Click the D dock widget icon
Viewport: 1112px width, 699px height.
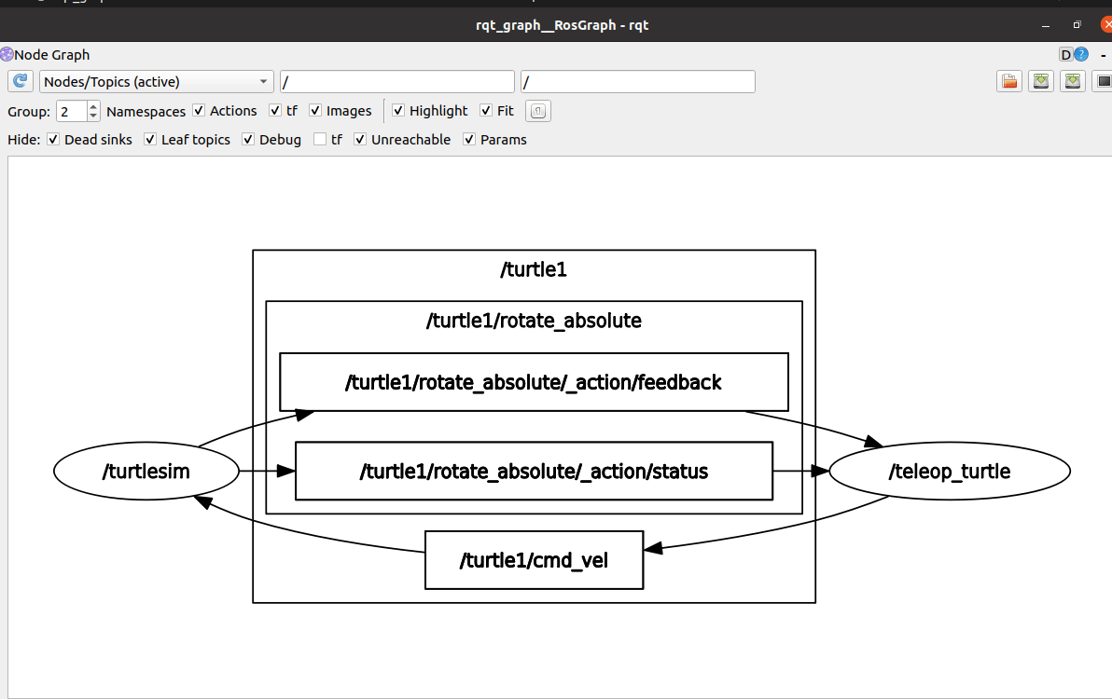point(1066,55)
